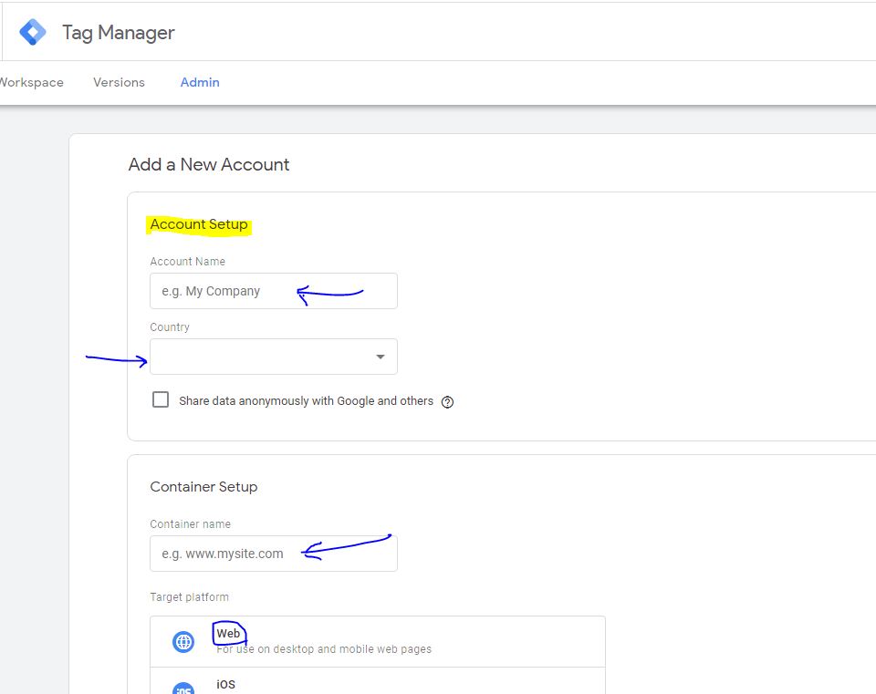Open the Admin tab
The image size is (876, 694).
[200, 82]
